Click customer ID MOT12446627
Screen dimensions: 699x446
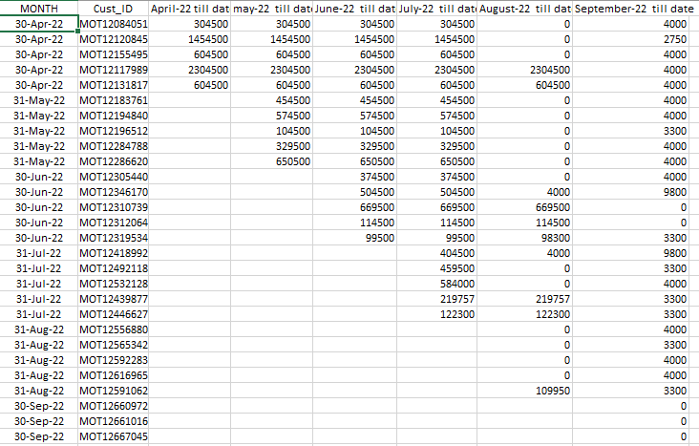pyautogui.click(x=114, y=314)
